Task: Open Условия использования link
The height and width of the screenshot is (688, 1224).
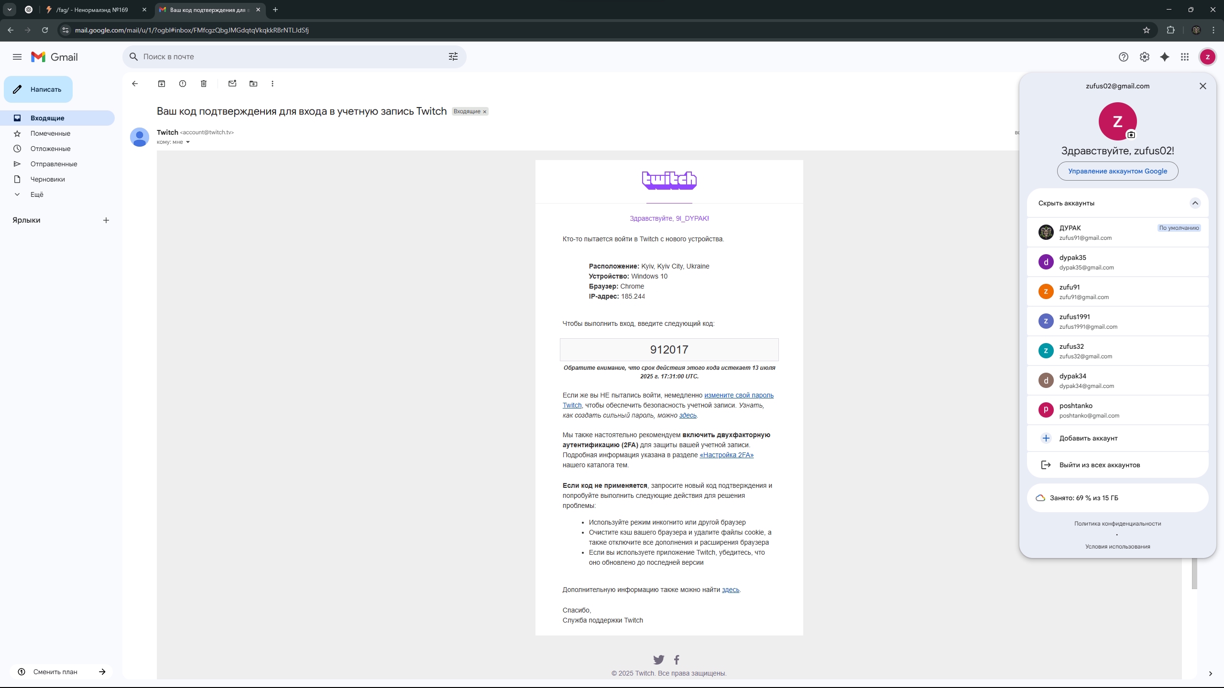Action: [x=1118, y=547]
